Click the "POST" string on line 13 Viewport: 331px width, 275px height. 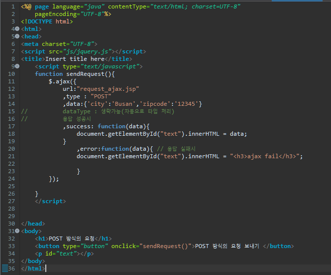click(x=101, y=96)
